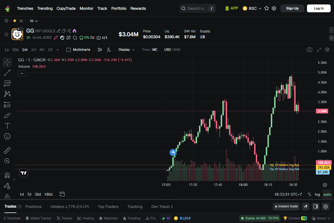
Task: Open the indicators fx menu
Action: [109, 50]
